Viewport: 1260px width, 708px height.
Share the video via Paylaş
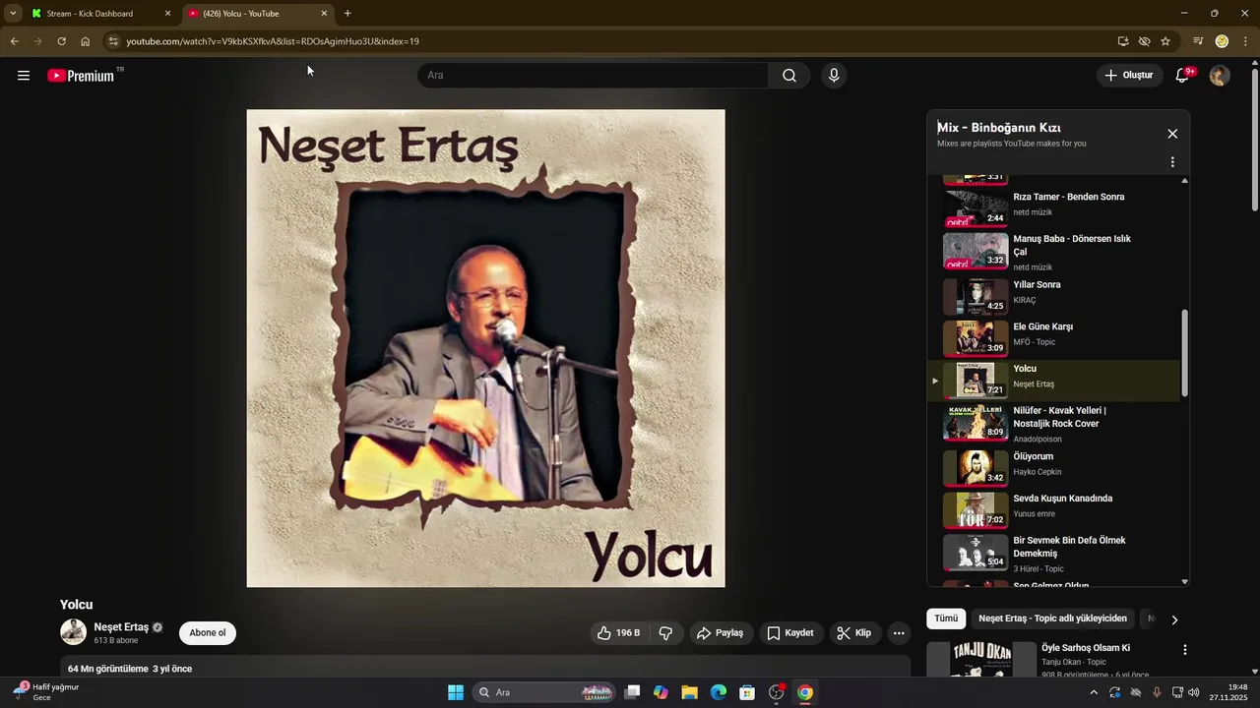720,633
